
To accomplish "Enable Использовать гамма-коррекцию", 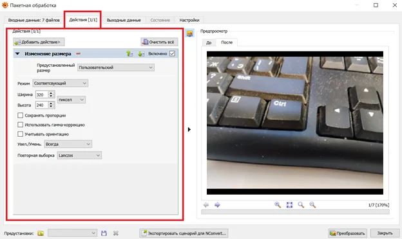I will tap(20, 125).
